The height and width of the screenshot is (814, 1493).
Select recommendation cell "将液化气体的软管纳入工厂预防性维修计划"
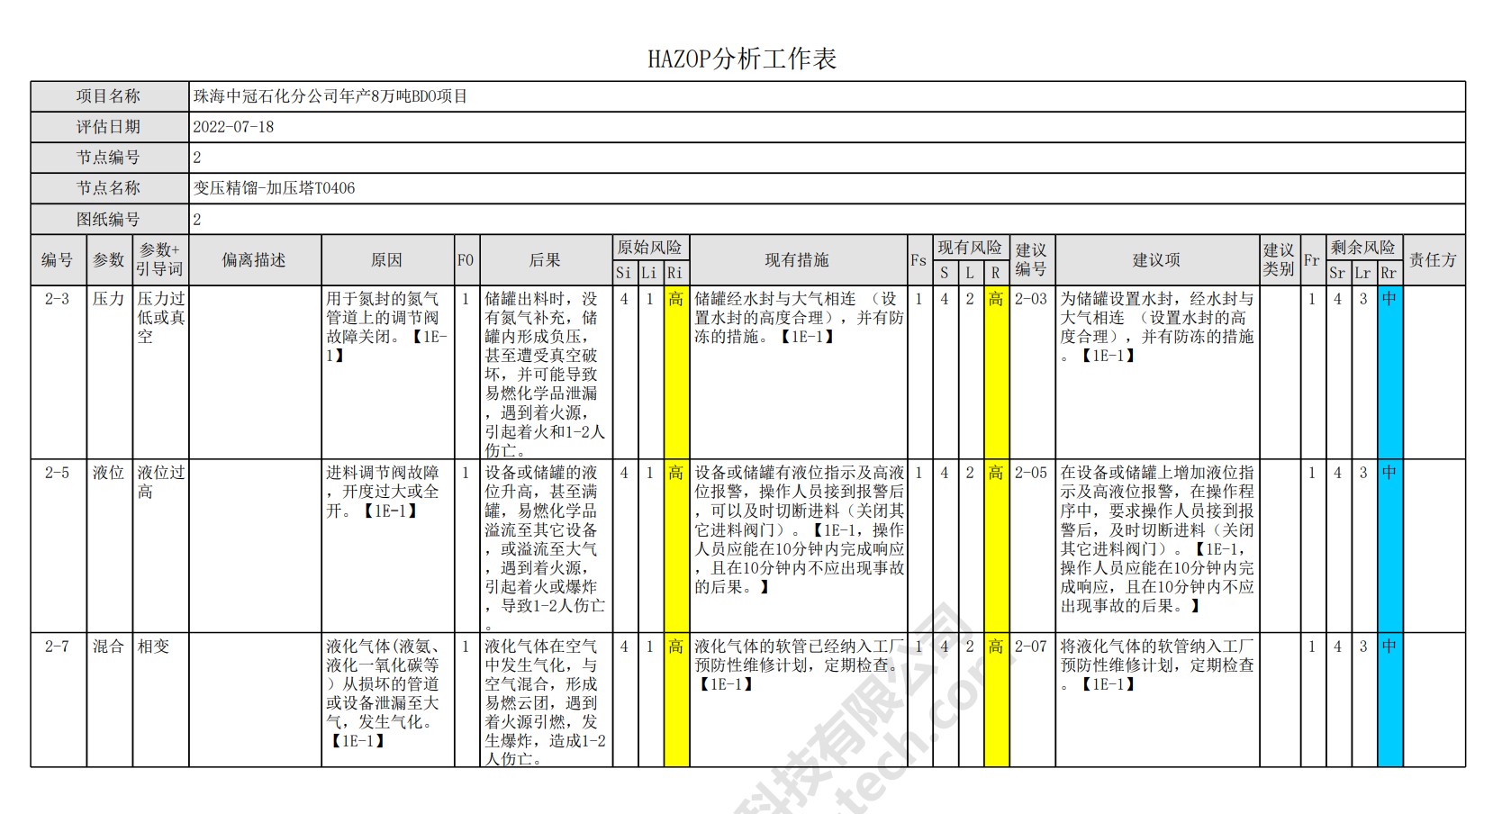tap(1157, 700)
